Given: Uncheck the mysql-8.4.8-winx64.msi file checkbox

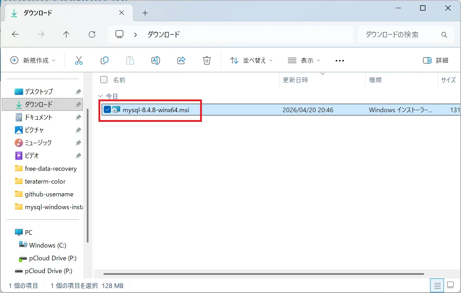Looking at the screenshot, I should tap(107, 110).
